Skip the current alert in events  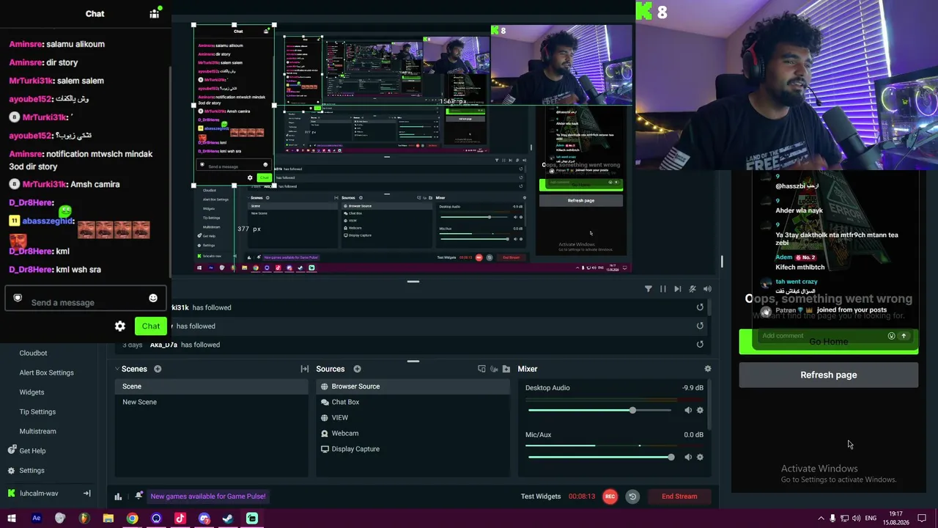tap(678, 289)
